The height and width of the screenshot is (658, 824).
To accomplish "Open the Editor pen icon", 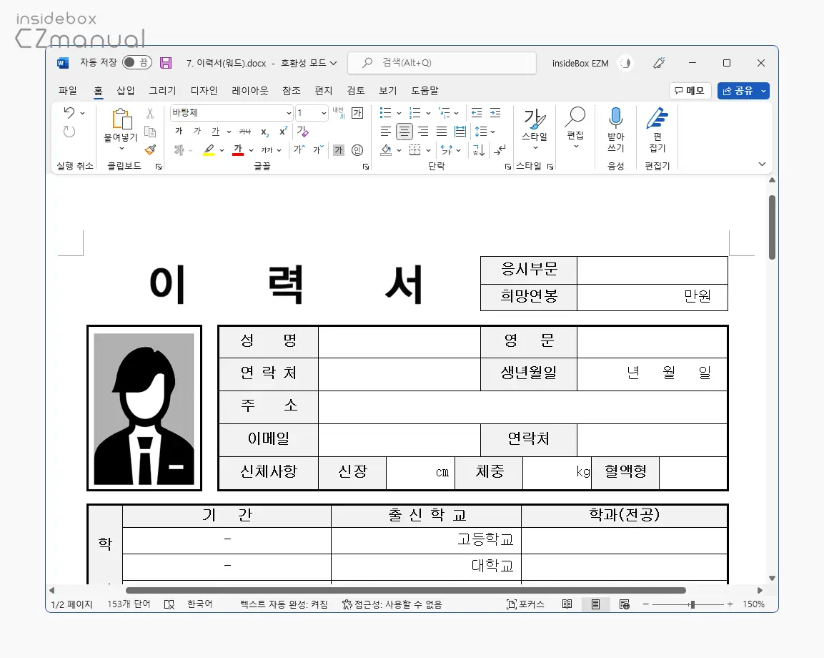I will 657,118.
